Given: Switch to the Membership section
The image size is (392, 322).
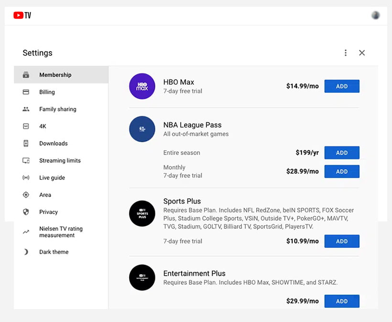Looking at the screenshot, I should [55, 75].
